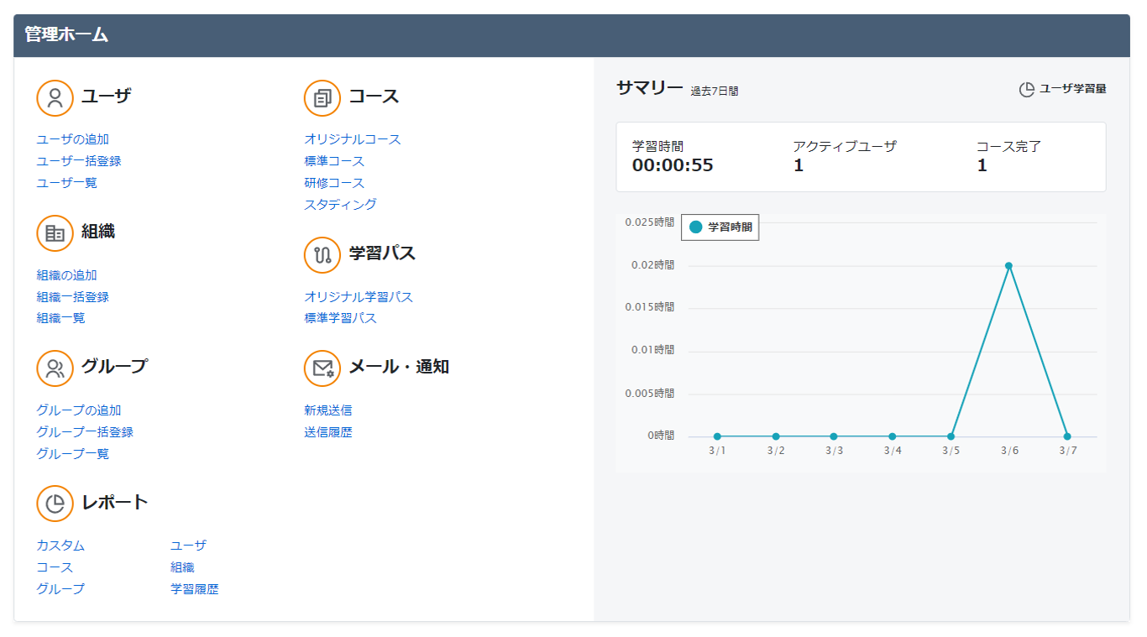This screenshot has width=1147, height=637.
Task: Open ユーザ一括登録 link
Action: [x=79, y=161]
